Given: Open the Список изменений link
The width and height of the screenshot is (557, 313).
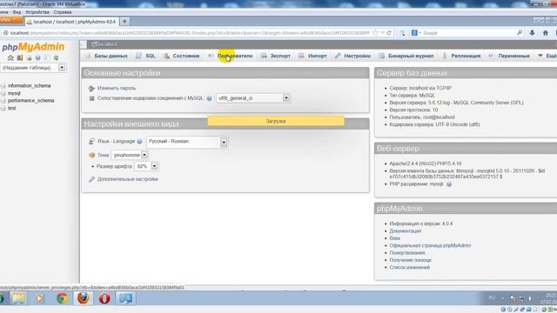Looking at the screenshot, I should pos(410,268).
